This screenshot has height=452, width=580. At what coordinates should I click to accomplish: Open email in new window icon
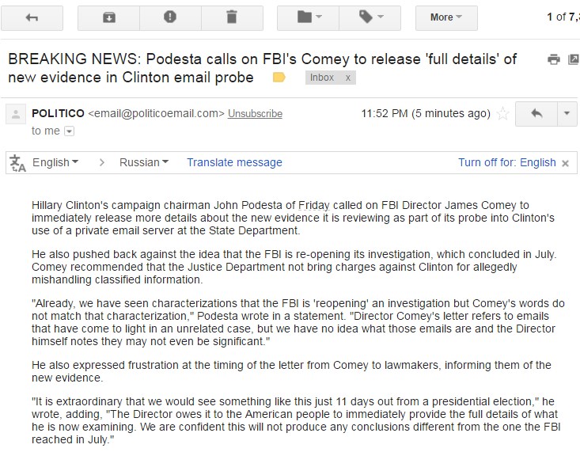574,59
